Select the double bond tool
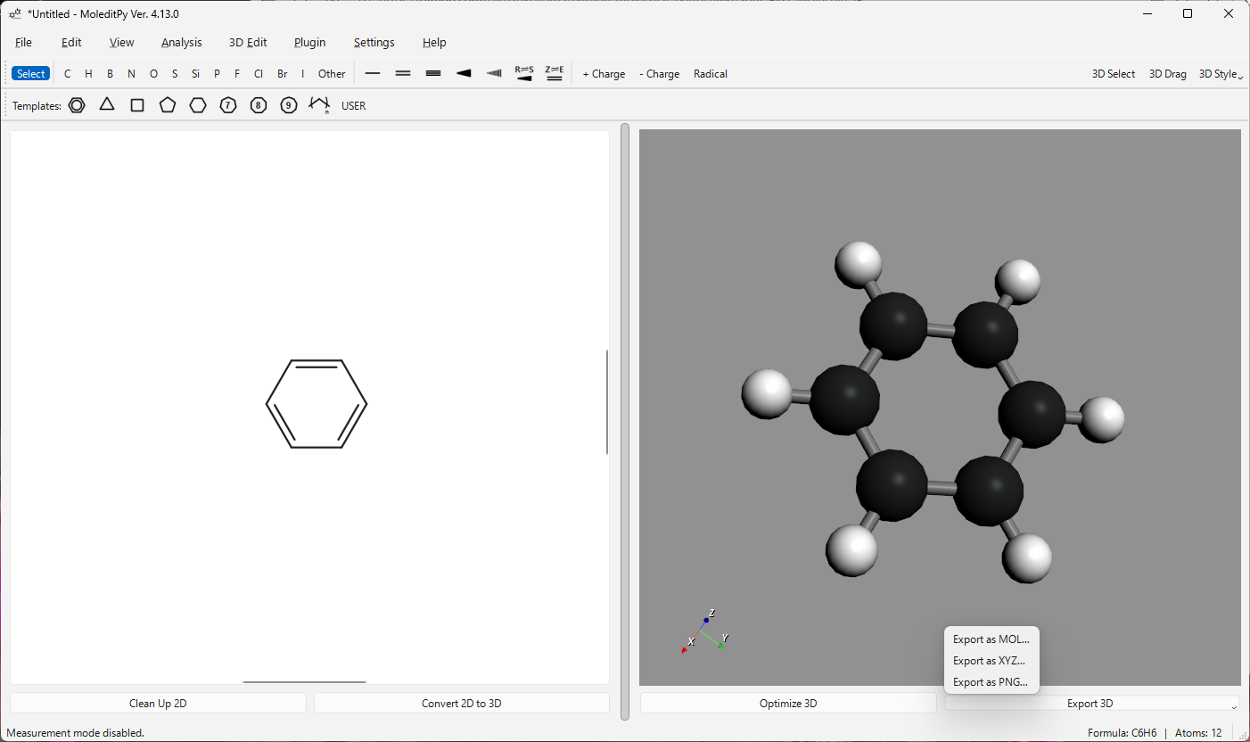The width and height of the screenshot is (1250, 742). pos(403,74)
